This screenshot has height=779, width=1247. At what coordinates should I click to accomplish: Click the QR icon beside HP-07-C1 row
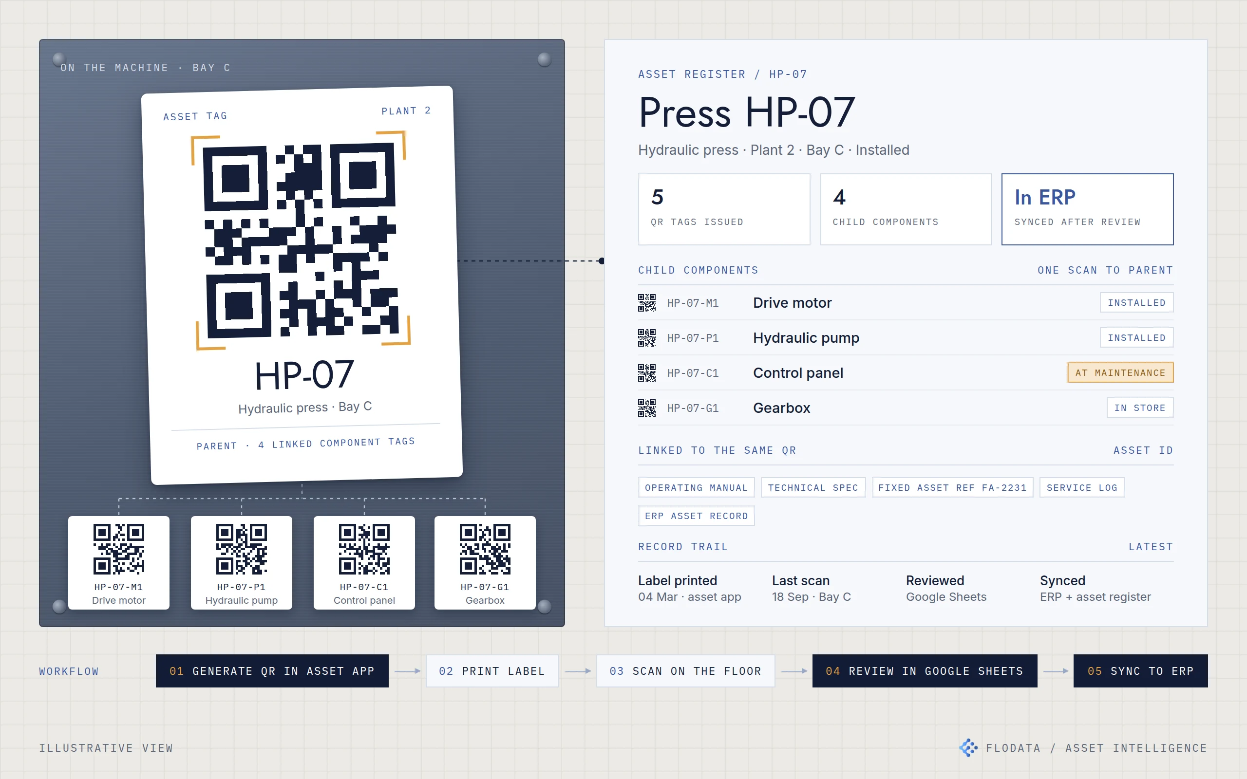pos(647,373)
